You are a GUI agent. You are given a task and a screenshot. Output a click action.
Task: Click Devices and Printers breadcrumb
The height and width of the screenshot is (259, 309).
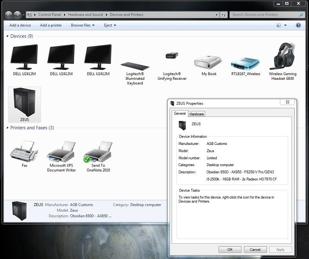(x=127, y=15)
